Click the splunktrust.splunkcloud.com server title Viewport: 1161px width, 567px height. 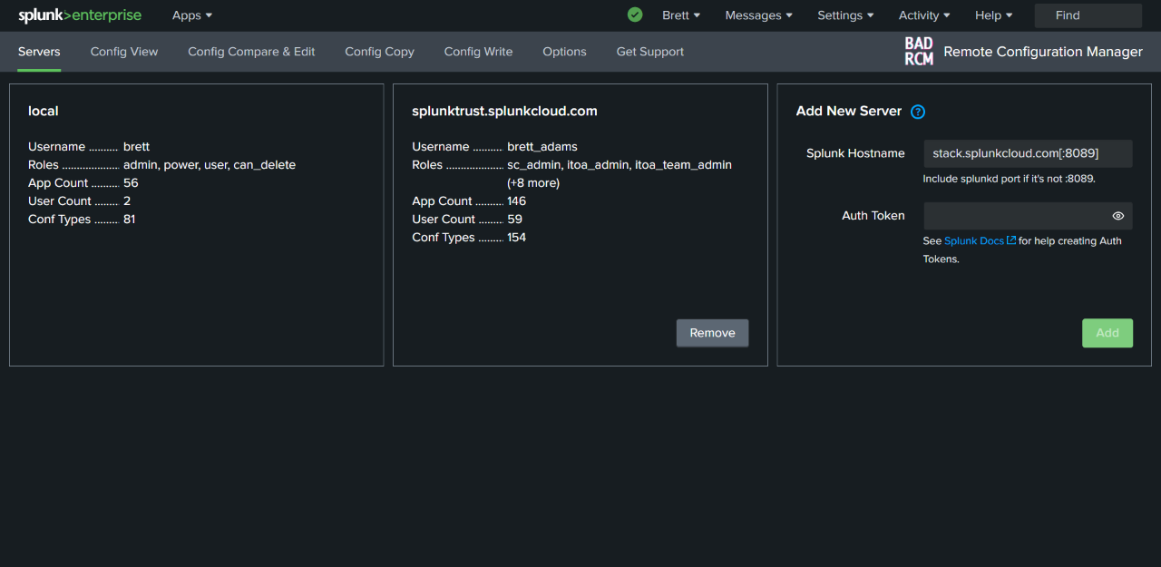click(x=504, y=111)
